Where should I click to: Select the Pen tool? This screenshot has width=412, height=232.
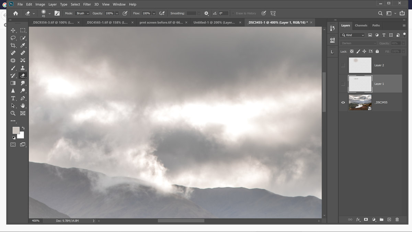tap(23, 98)
